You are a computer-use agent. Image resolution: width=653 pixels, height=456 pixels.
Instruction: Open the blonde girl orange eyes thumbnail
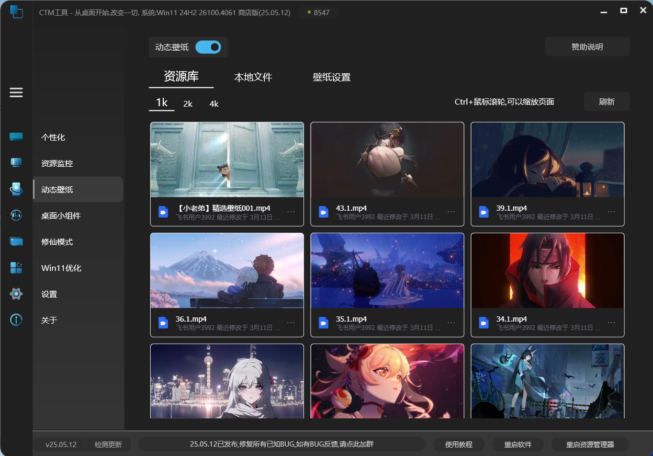point(387,381)
